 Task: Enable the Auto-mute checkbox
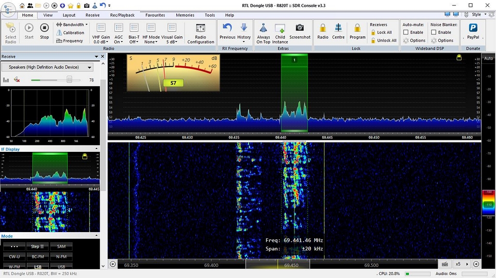406,32
